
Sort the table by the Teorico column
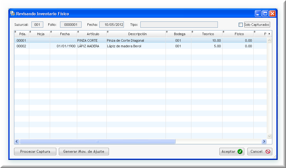coord(208,34)
